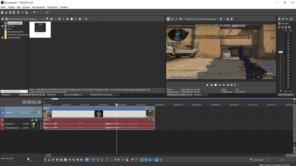Open the Правка menu
This screenshot has width=296, height=166.
click(11, 7)
